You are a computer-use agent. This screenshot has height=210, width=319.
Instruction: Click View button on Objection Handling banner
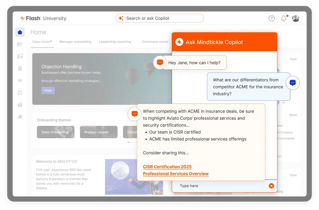point(48,90)
